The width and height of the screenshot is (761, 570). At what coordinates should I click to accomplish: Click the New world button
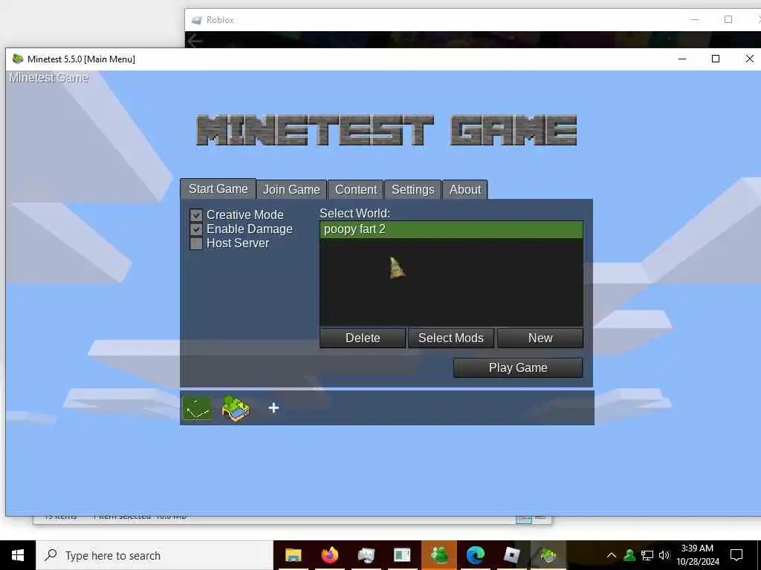tap(540, 338)
